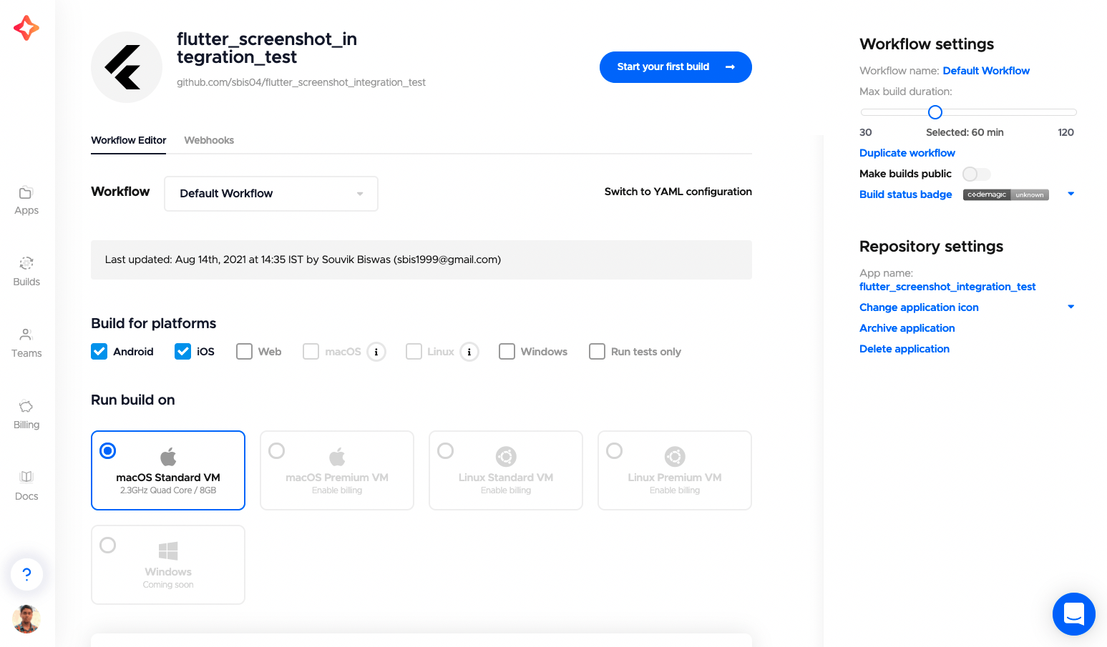Enable the Windows platform checkbox
Screen dimensions: 1107x647
coord(507,352)
